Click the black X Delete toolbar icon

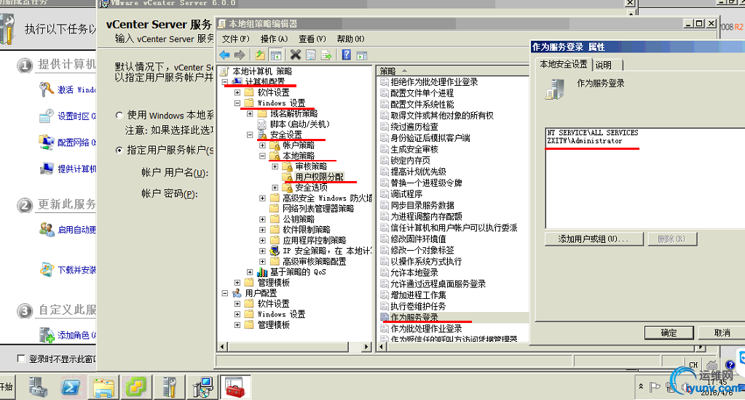click(x=296, y=55)
